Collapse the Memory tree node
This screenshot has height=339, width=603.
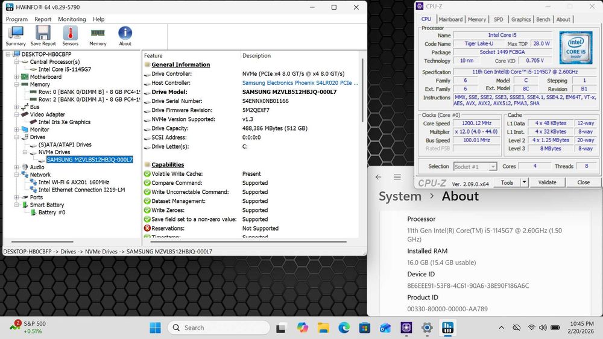pos(16,84)
